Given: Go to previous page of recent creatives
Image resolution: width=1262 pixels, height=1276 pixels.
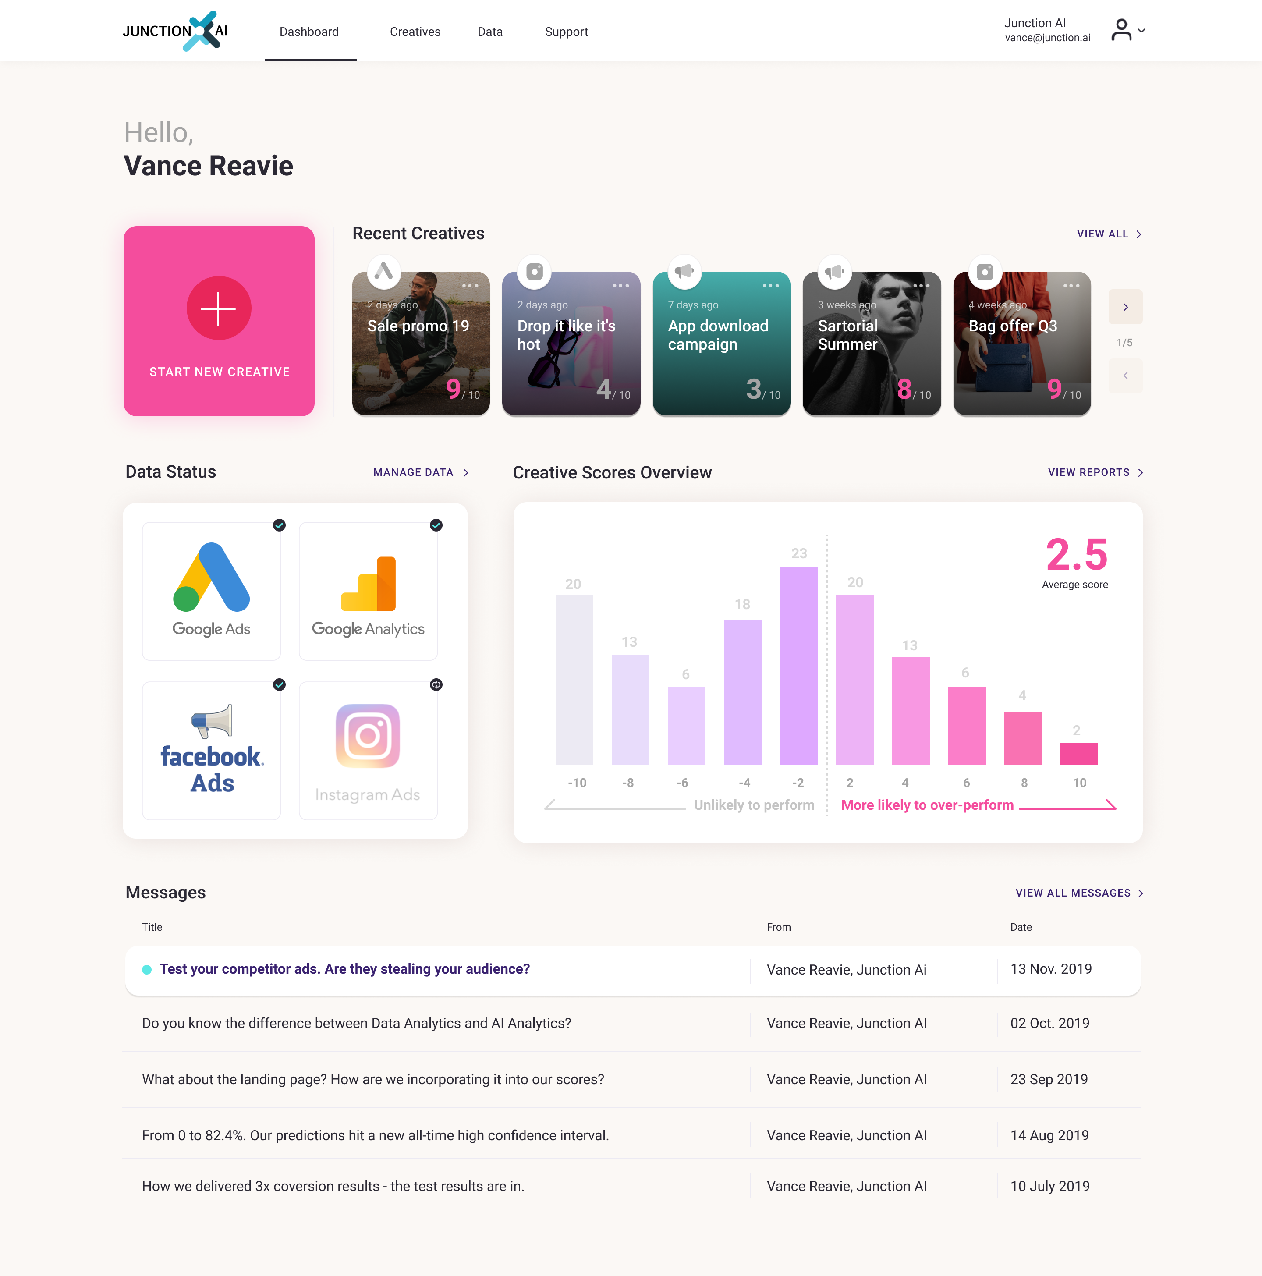Looking at the screenshot, I should click(1125, 376).
